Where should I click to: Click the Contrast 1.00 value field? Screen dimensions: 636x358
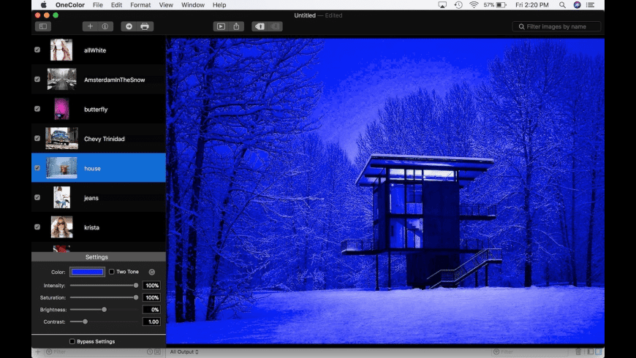[151, 321]
